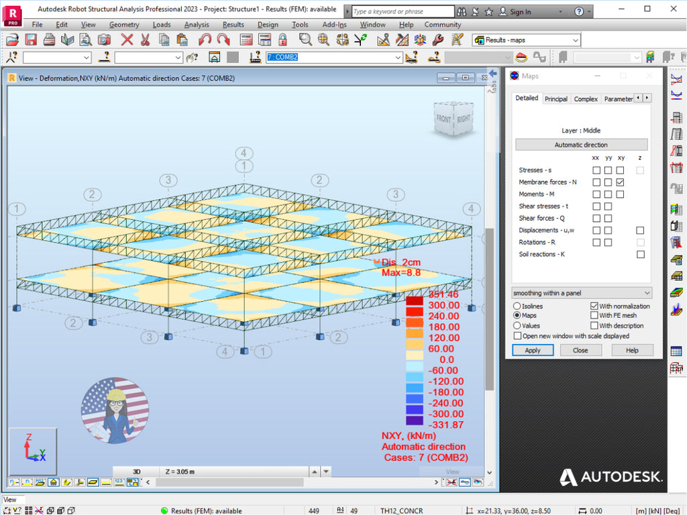Select the Save icon on the toolbar

click(31, 39)
